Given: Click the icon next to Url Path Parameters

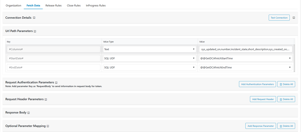Looking at the screenshot, I should click(x=35, y=31).
